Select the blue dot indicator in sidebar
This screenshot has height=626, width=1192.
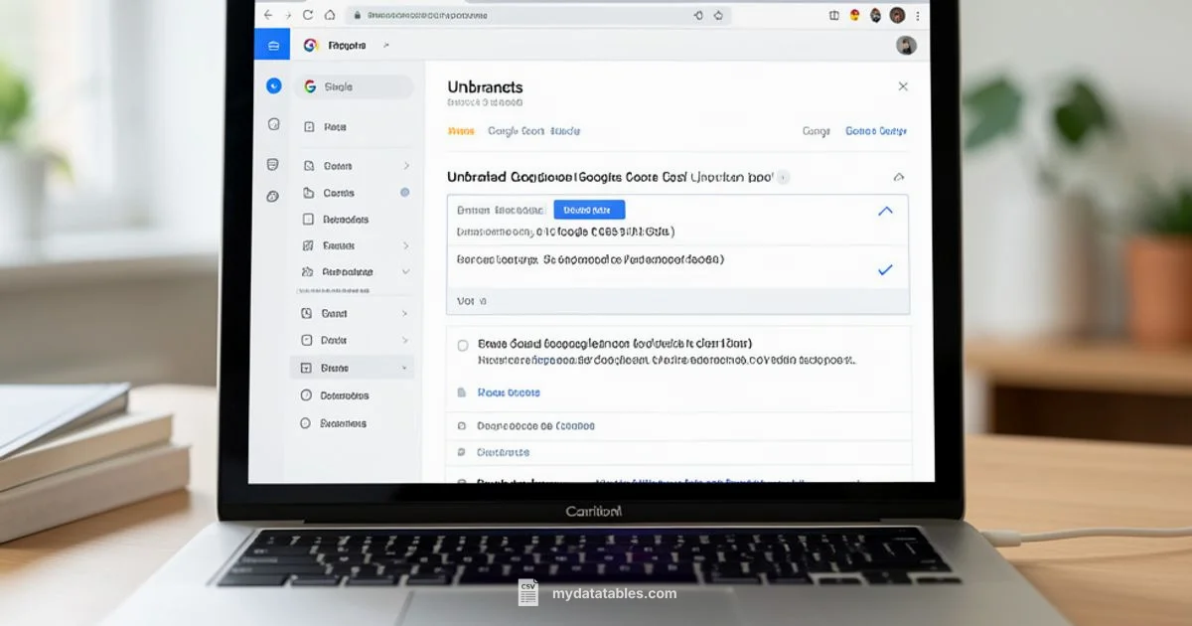pos(404,193)
